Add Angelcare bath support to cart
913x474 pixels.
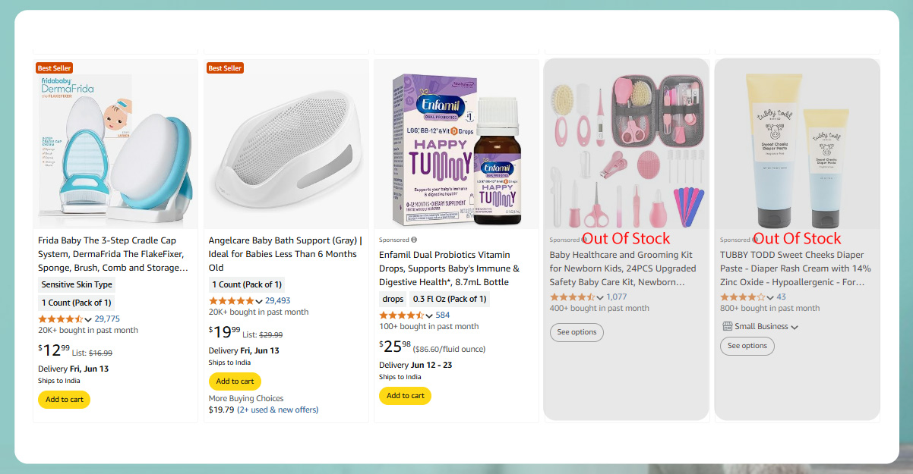coord(235,381)
